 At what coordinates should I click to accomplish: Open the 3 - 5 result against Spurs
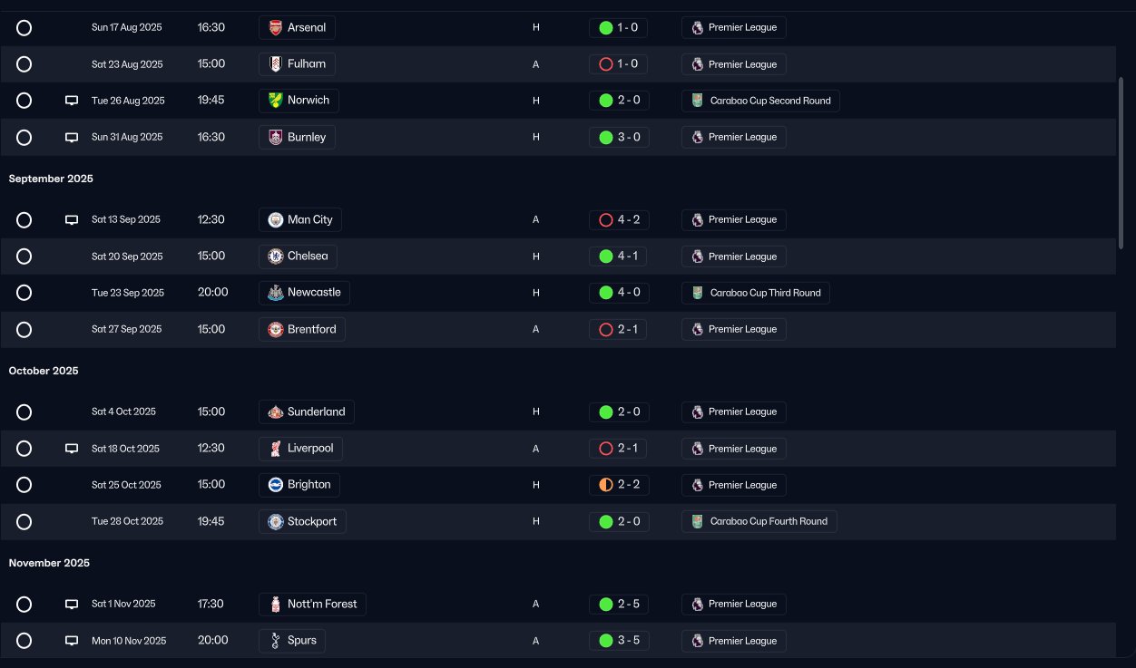click(619, 641)
